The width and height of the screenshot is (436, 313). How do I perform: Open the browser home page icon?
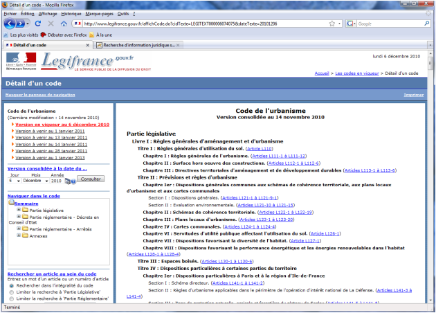click(64, 24)
